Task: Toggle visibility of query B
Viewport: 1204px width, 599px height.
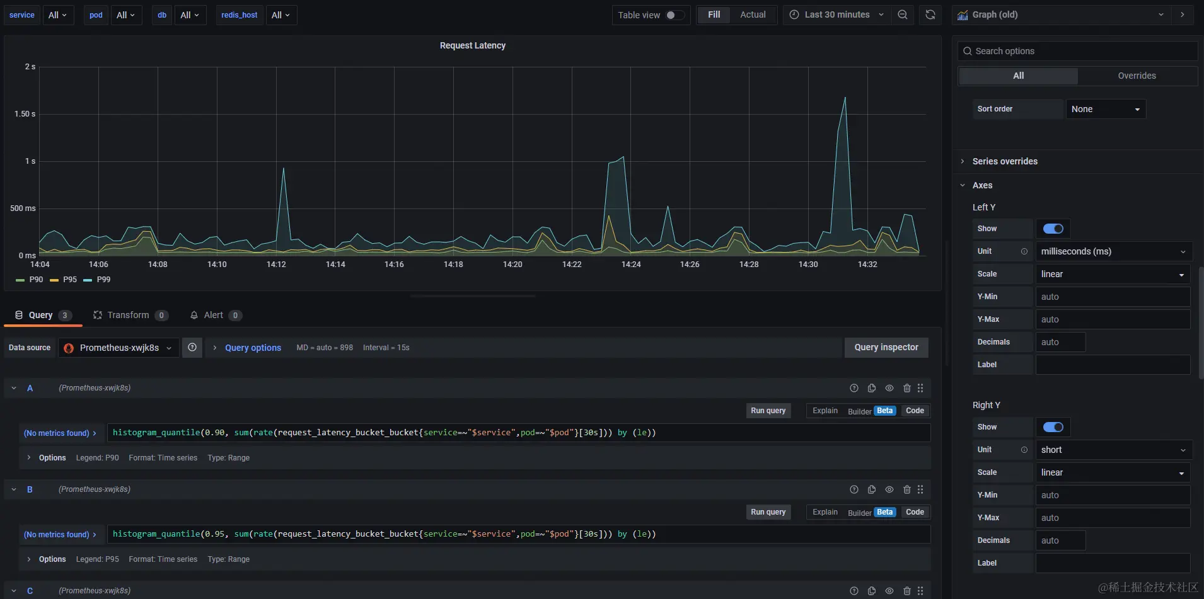Action: pyautogui.click(x=889, y=489)
